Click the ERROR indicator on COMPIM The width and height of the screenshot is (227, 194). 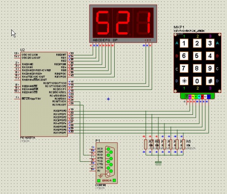[x=107, y=180]
